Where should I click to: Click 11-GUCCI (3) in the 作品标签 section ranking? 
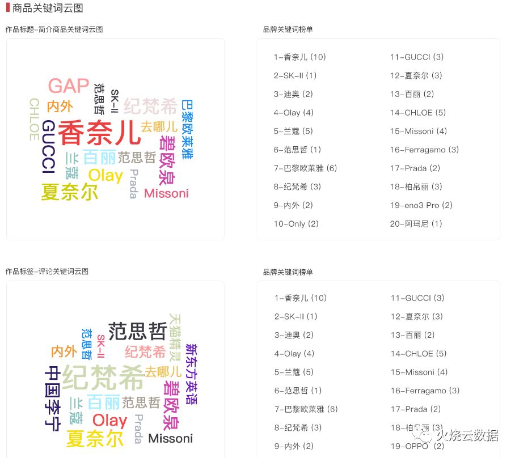click(417, 298)
